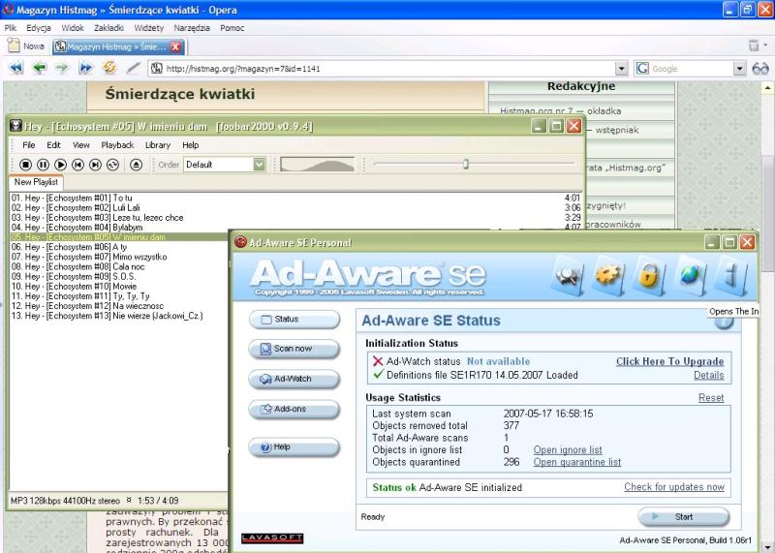The height and width of the screenshot is (553, 775).
Task: Expand the Opera address bar dropdown
Action: point(621,69)
